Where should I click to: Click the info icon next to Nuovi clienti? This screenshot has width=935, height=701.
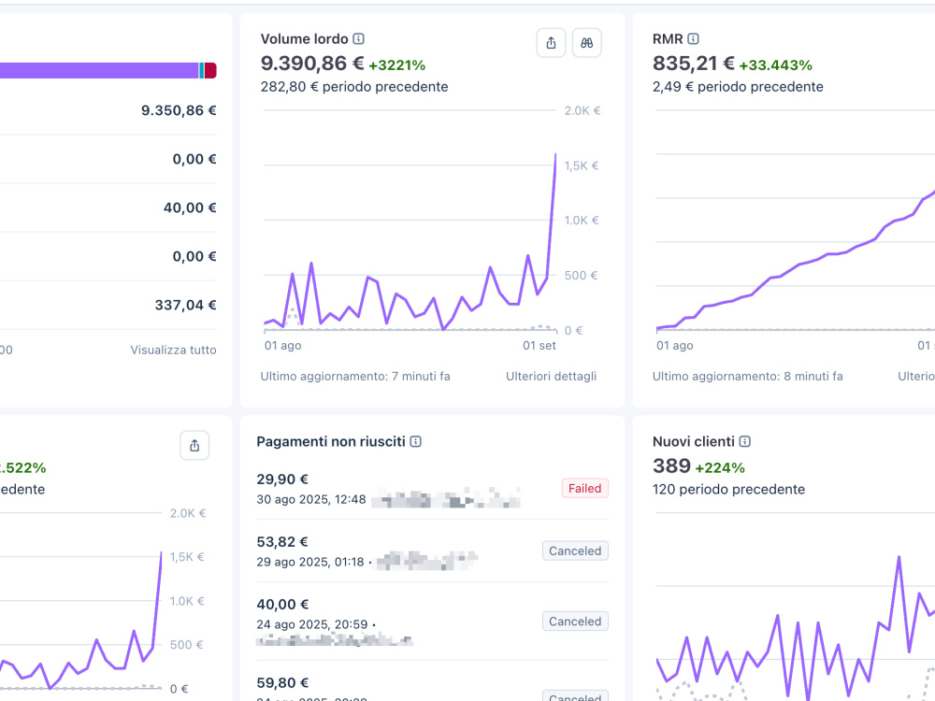tap(745, 442)
